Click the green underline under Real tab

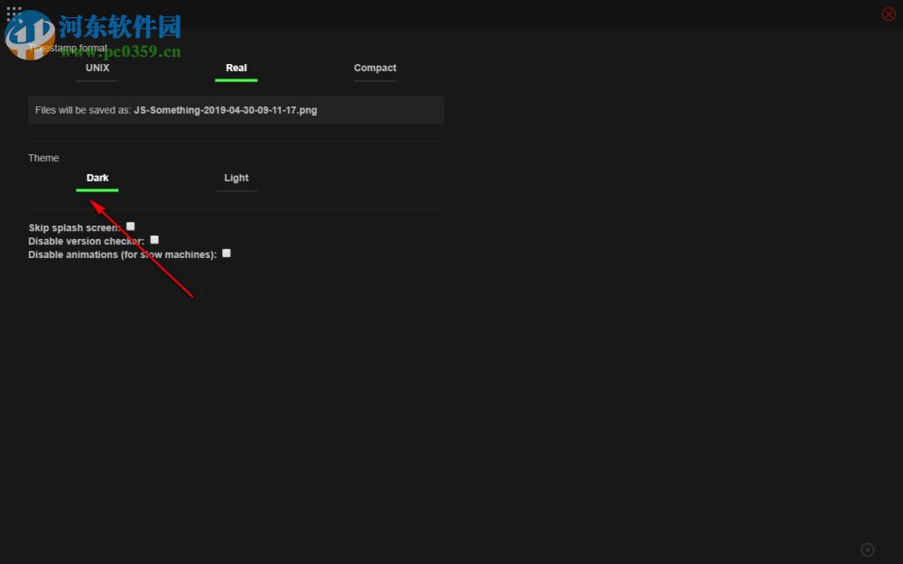(x=236, y=80)
